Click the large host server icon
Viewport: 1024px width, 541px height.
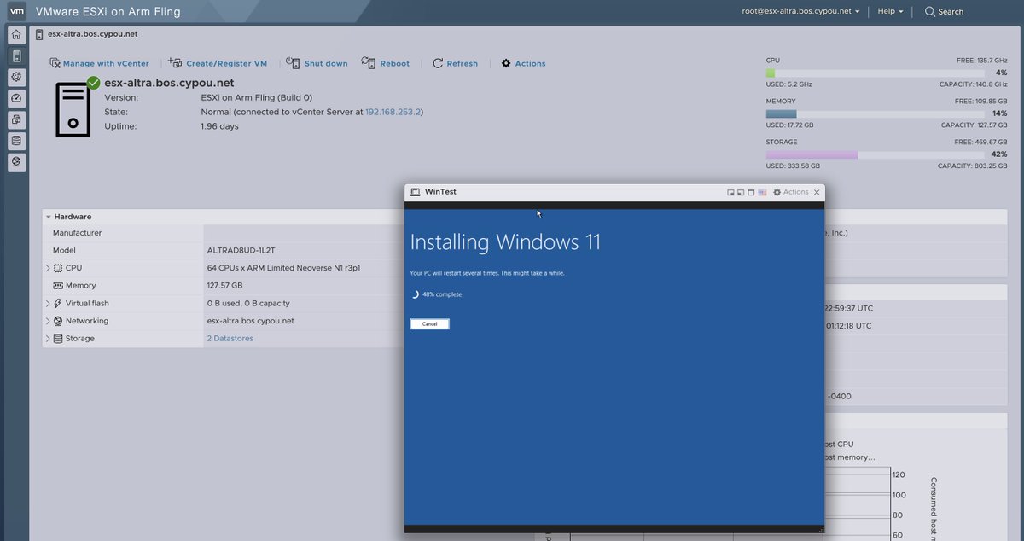pos(73,109)
